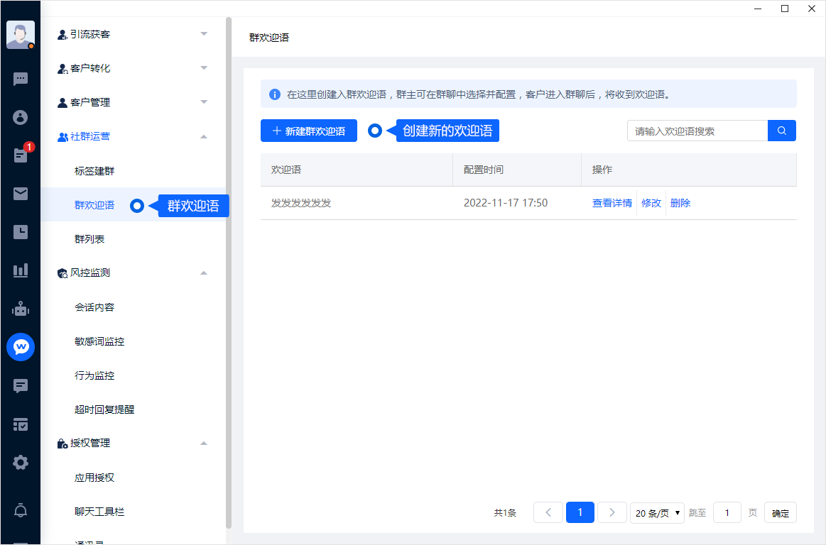Viewport: 826px width, 545px height.
Task: Click the side menu vertical scrollbar
Action: point(229,270)
